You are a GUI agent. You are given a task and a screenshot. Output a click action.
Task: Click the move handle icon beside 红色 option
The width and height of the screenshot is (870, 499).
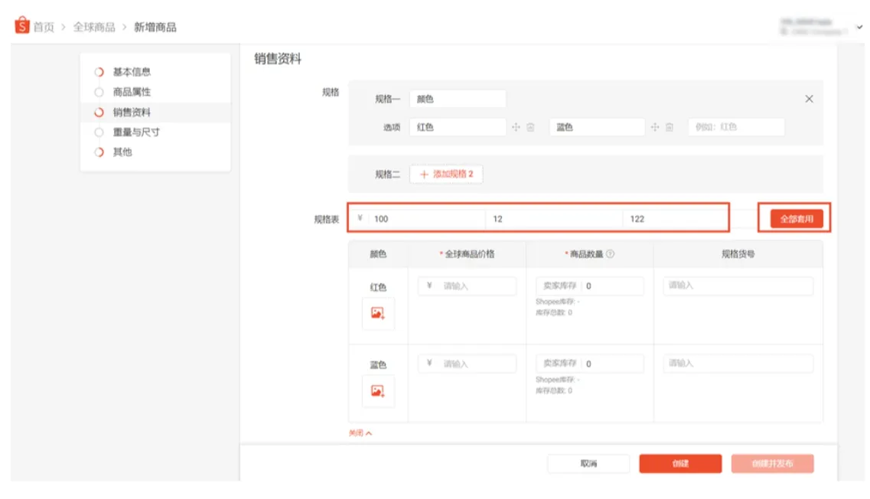click(x=516, y=127)
